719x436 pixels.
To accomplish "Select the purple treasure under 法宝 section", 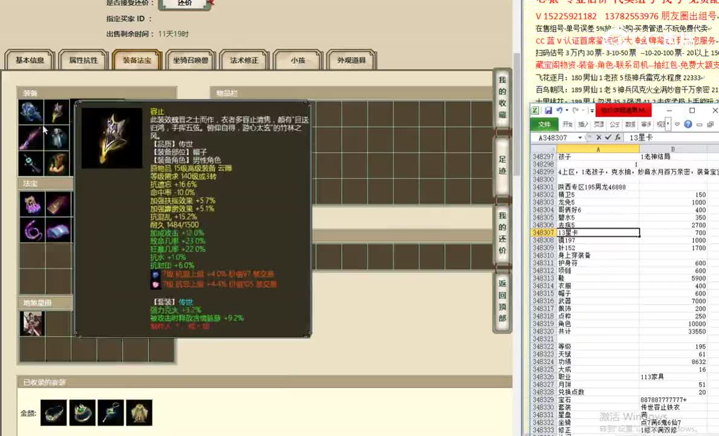I will click(x=30, y=204).
